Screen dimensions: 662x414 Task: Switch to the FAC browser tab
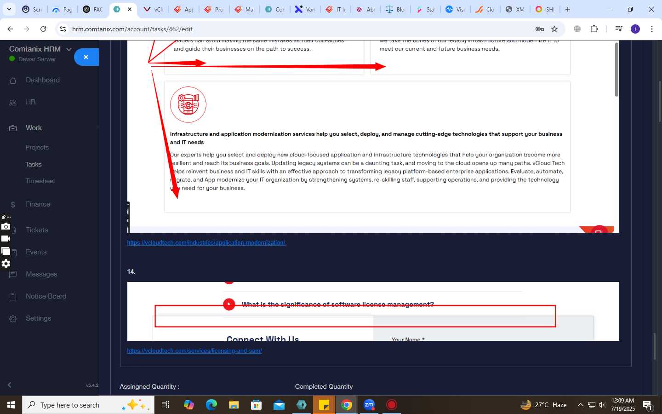tap(93, 9)
